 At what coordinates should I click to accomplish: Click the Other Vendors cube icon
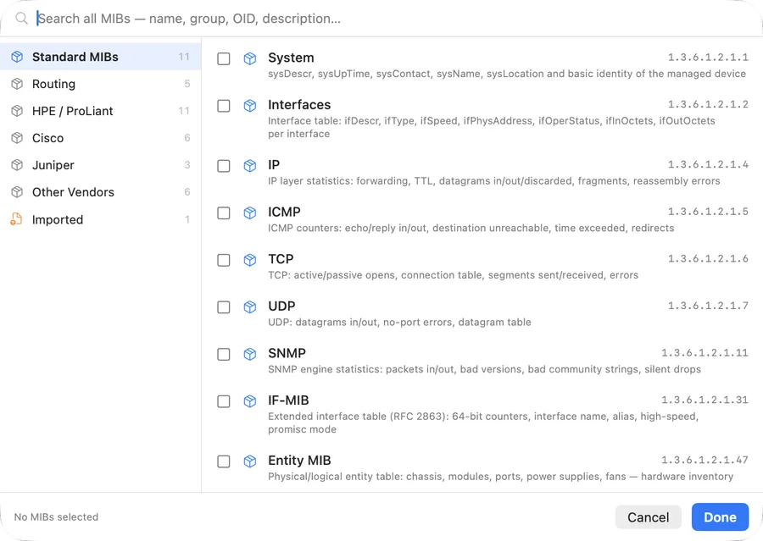(x=17, y=192)
